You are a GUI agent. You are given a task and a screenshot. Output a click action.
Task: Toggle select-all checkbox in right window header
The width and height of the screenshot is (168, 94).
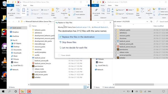[115, 26]
